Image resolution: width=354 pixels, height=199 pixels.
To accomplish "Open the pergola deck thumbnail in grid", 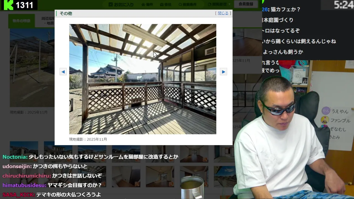I will (92, 176).
